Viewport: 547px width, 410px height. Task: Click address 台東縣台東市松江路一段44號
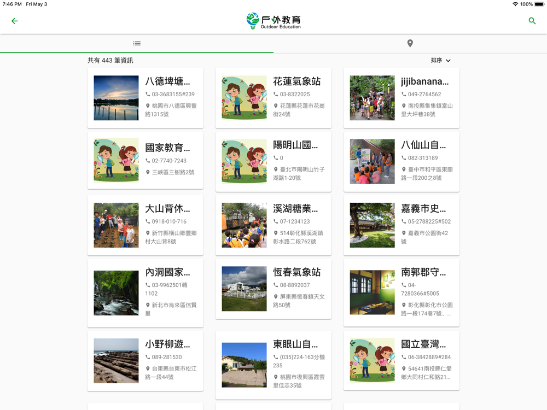171,373
